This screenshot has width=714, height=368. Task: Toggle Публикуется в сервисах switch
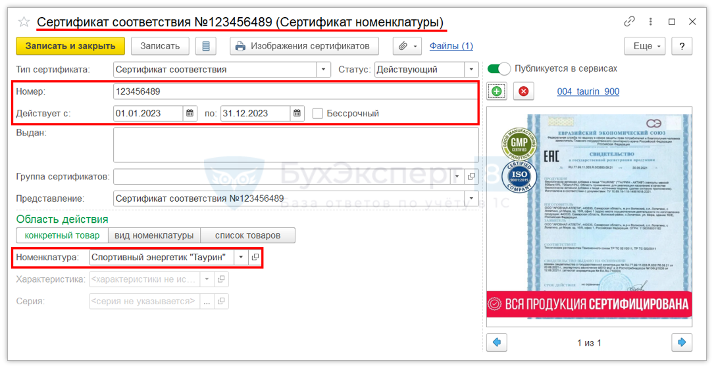(499, 69)
